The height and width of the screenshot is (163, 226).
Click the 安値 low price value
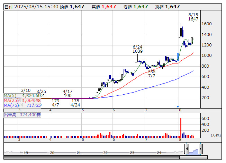point(141,7)
